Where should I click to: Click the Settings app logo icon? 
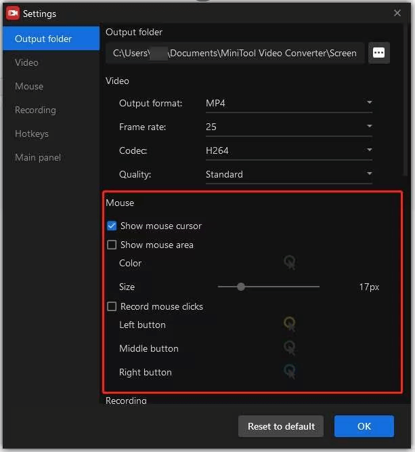(x=13, y=14)
